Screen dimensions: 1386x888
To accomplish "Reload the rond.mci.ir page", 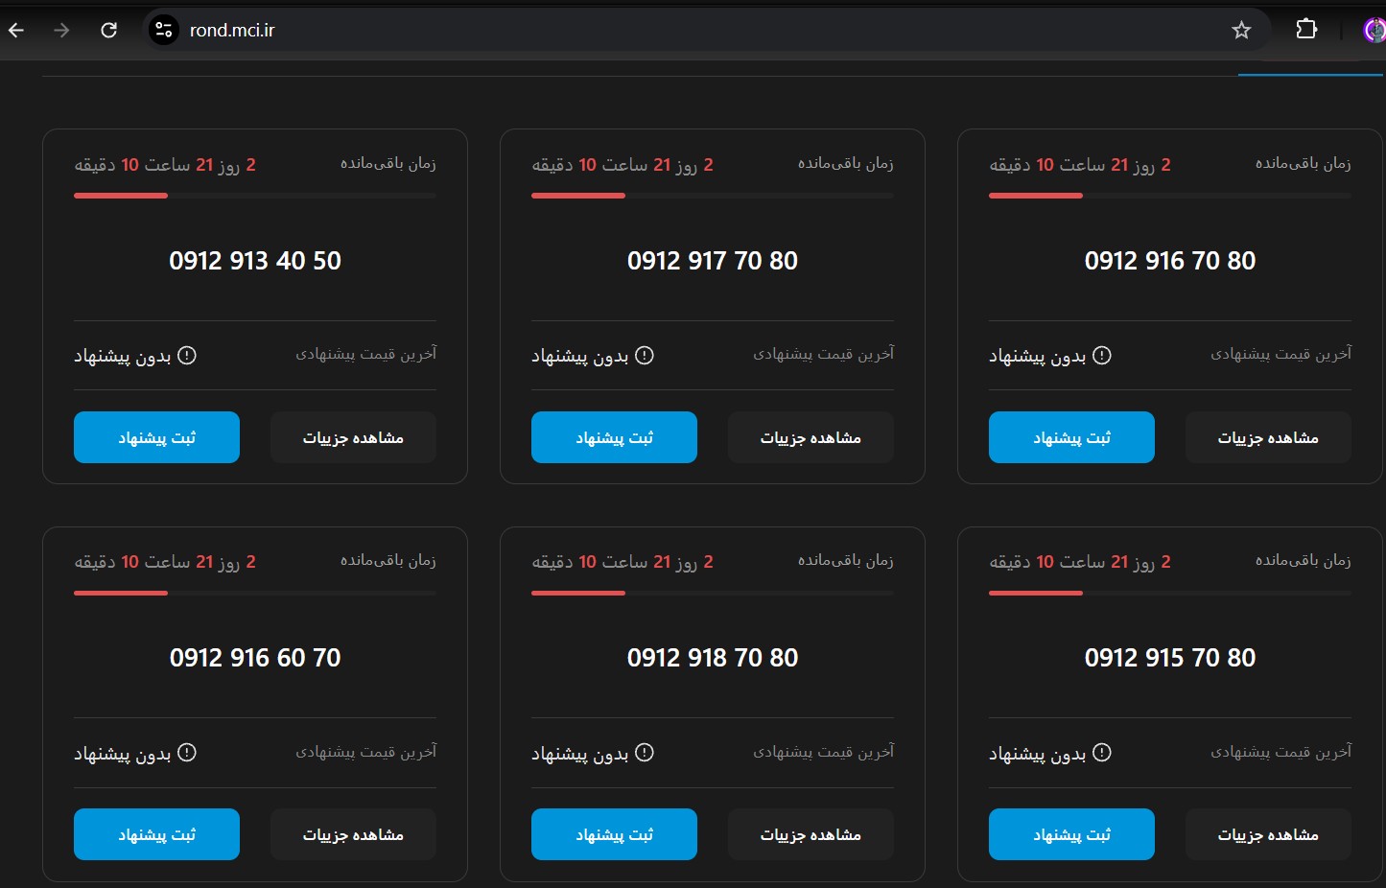I will [x=109, y=31].
